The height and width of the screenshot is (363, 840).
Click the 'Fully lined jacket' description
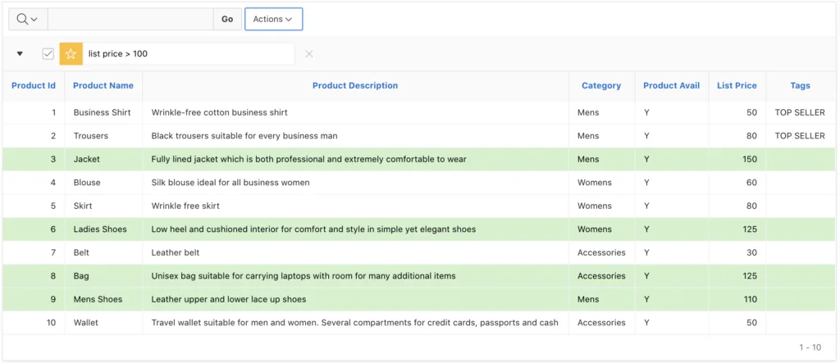click(x=309, y=159)
